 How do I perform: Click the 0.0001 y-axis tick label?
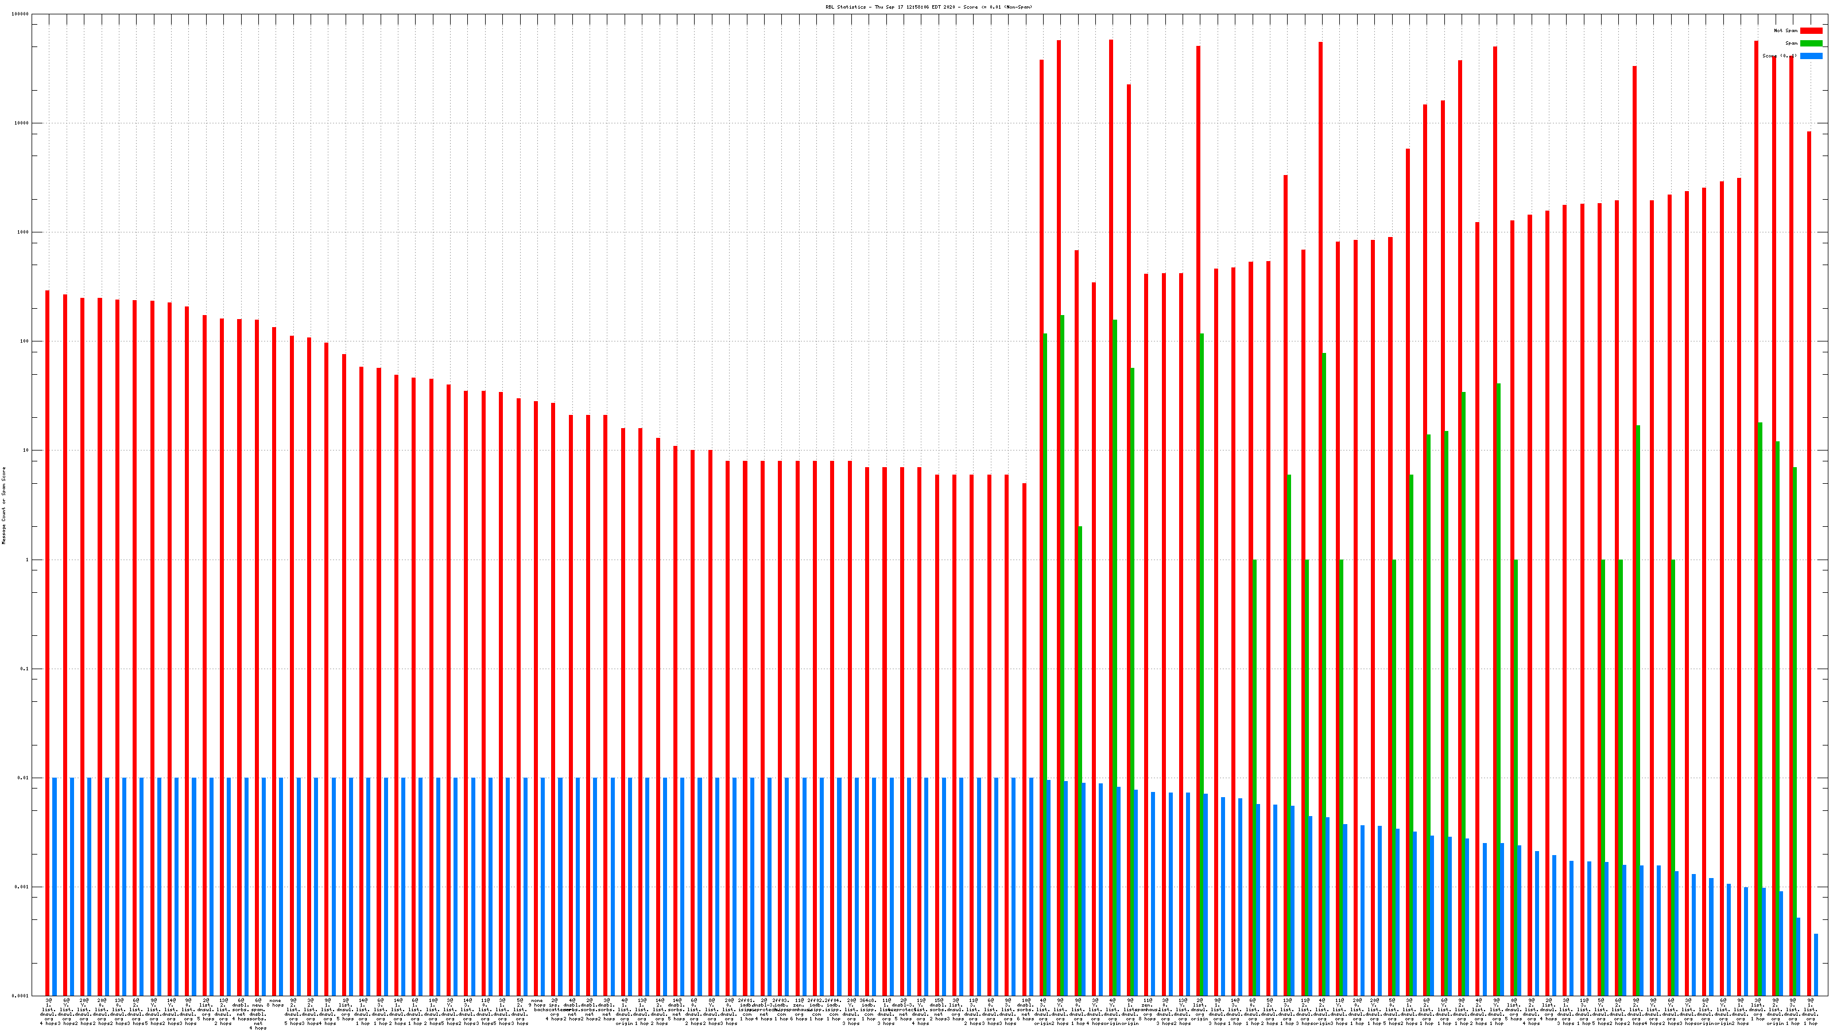[x=21, y=996]
